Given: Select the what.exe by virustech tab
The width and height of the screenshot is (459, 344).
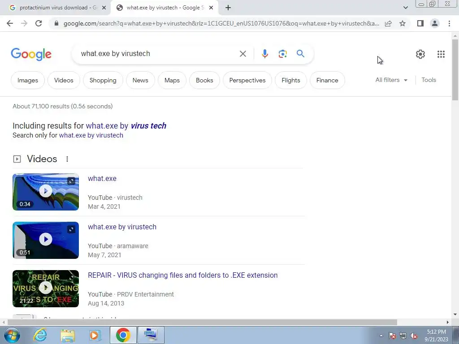Looking at the screenshot, I should [165, 8].
